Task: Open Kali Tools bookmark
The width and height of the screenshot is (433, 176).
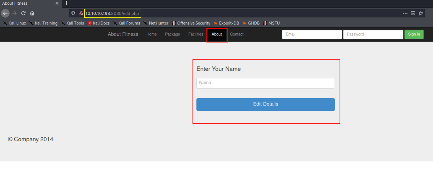Action: pyautogui.click(x=72, y=23)
